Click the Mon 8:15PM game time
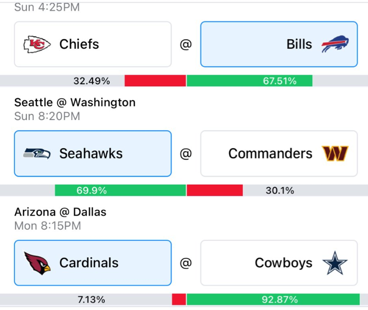The image size is (368, 310). (47, 226)
